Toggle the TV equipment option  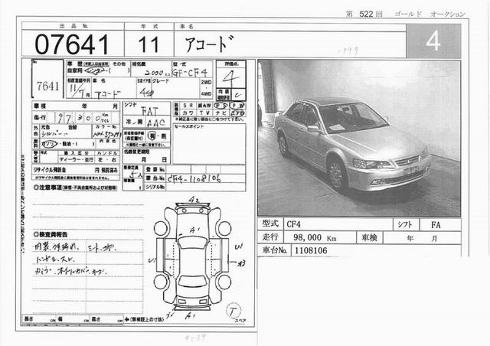pos(204,113)
